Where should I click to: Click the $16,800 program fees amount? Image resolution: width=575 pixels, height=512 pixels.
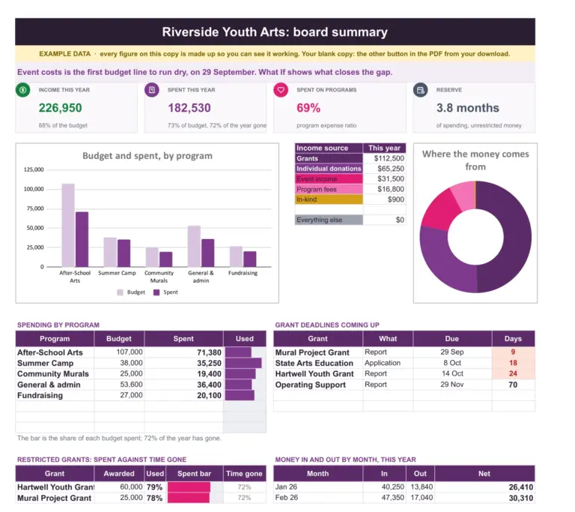point(391,189)
